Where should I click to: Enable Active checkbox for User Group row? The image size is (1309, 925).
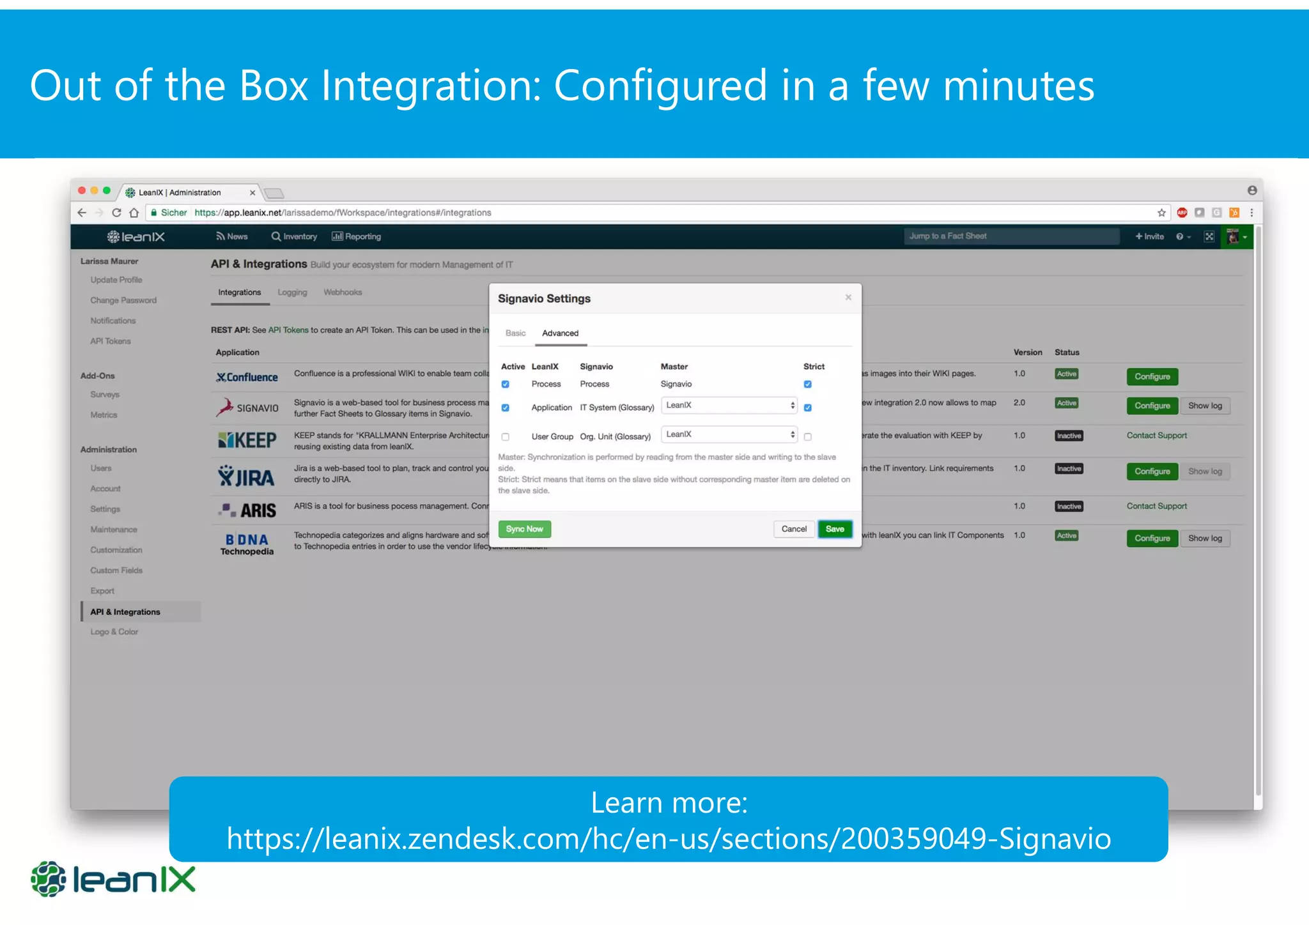[x=506, y=437]
